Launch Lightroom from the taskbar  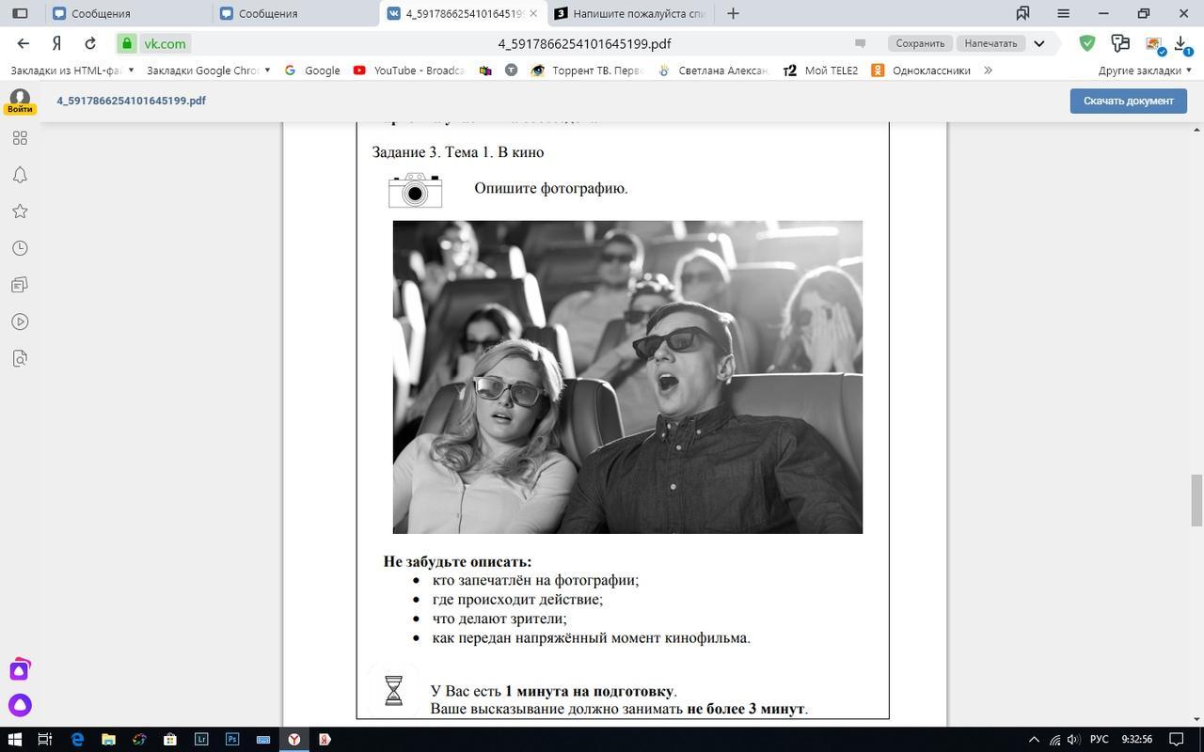201,739
